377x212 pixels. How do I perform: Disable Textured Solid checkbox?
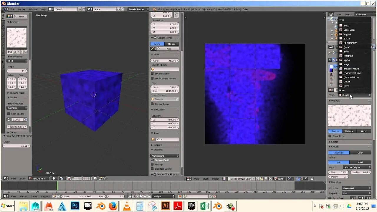click(152, 160)
